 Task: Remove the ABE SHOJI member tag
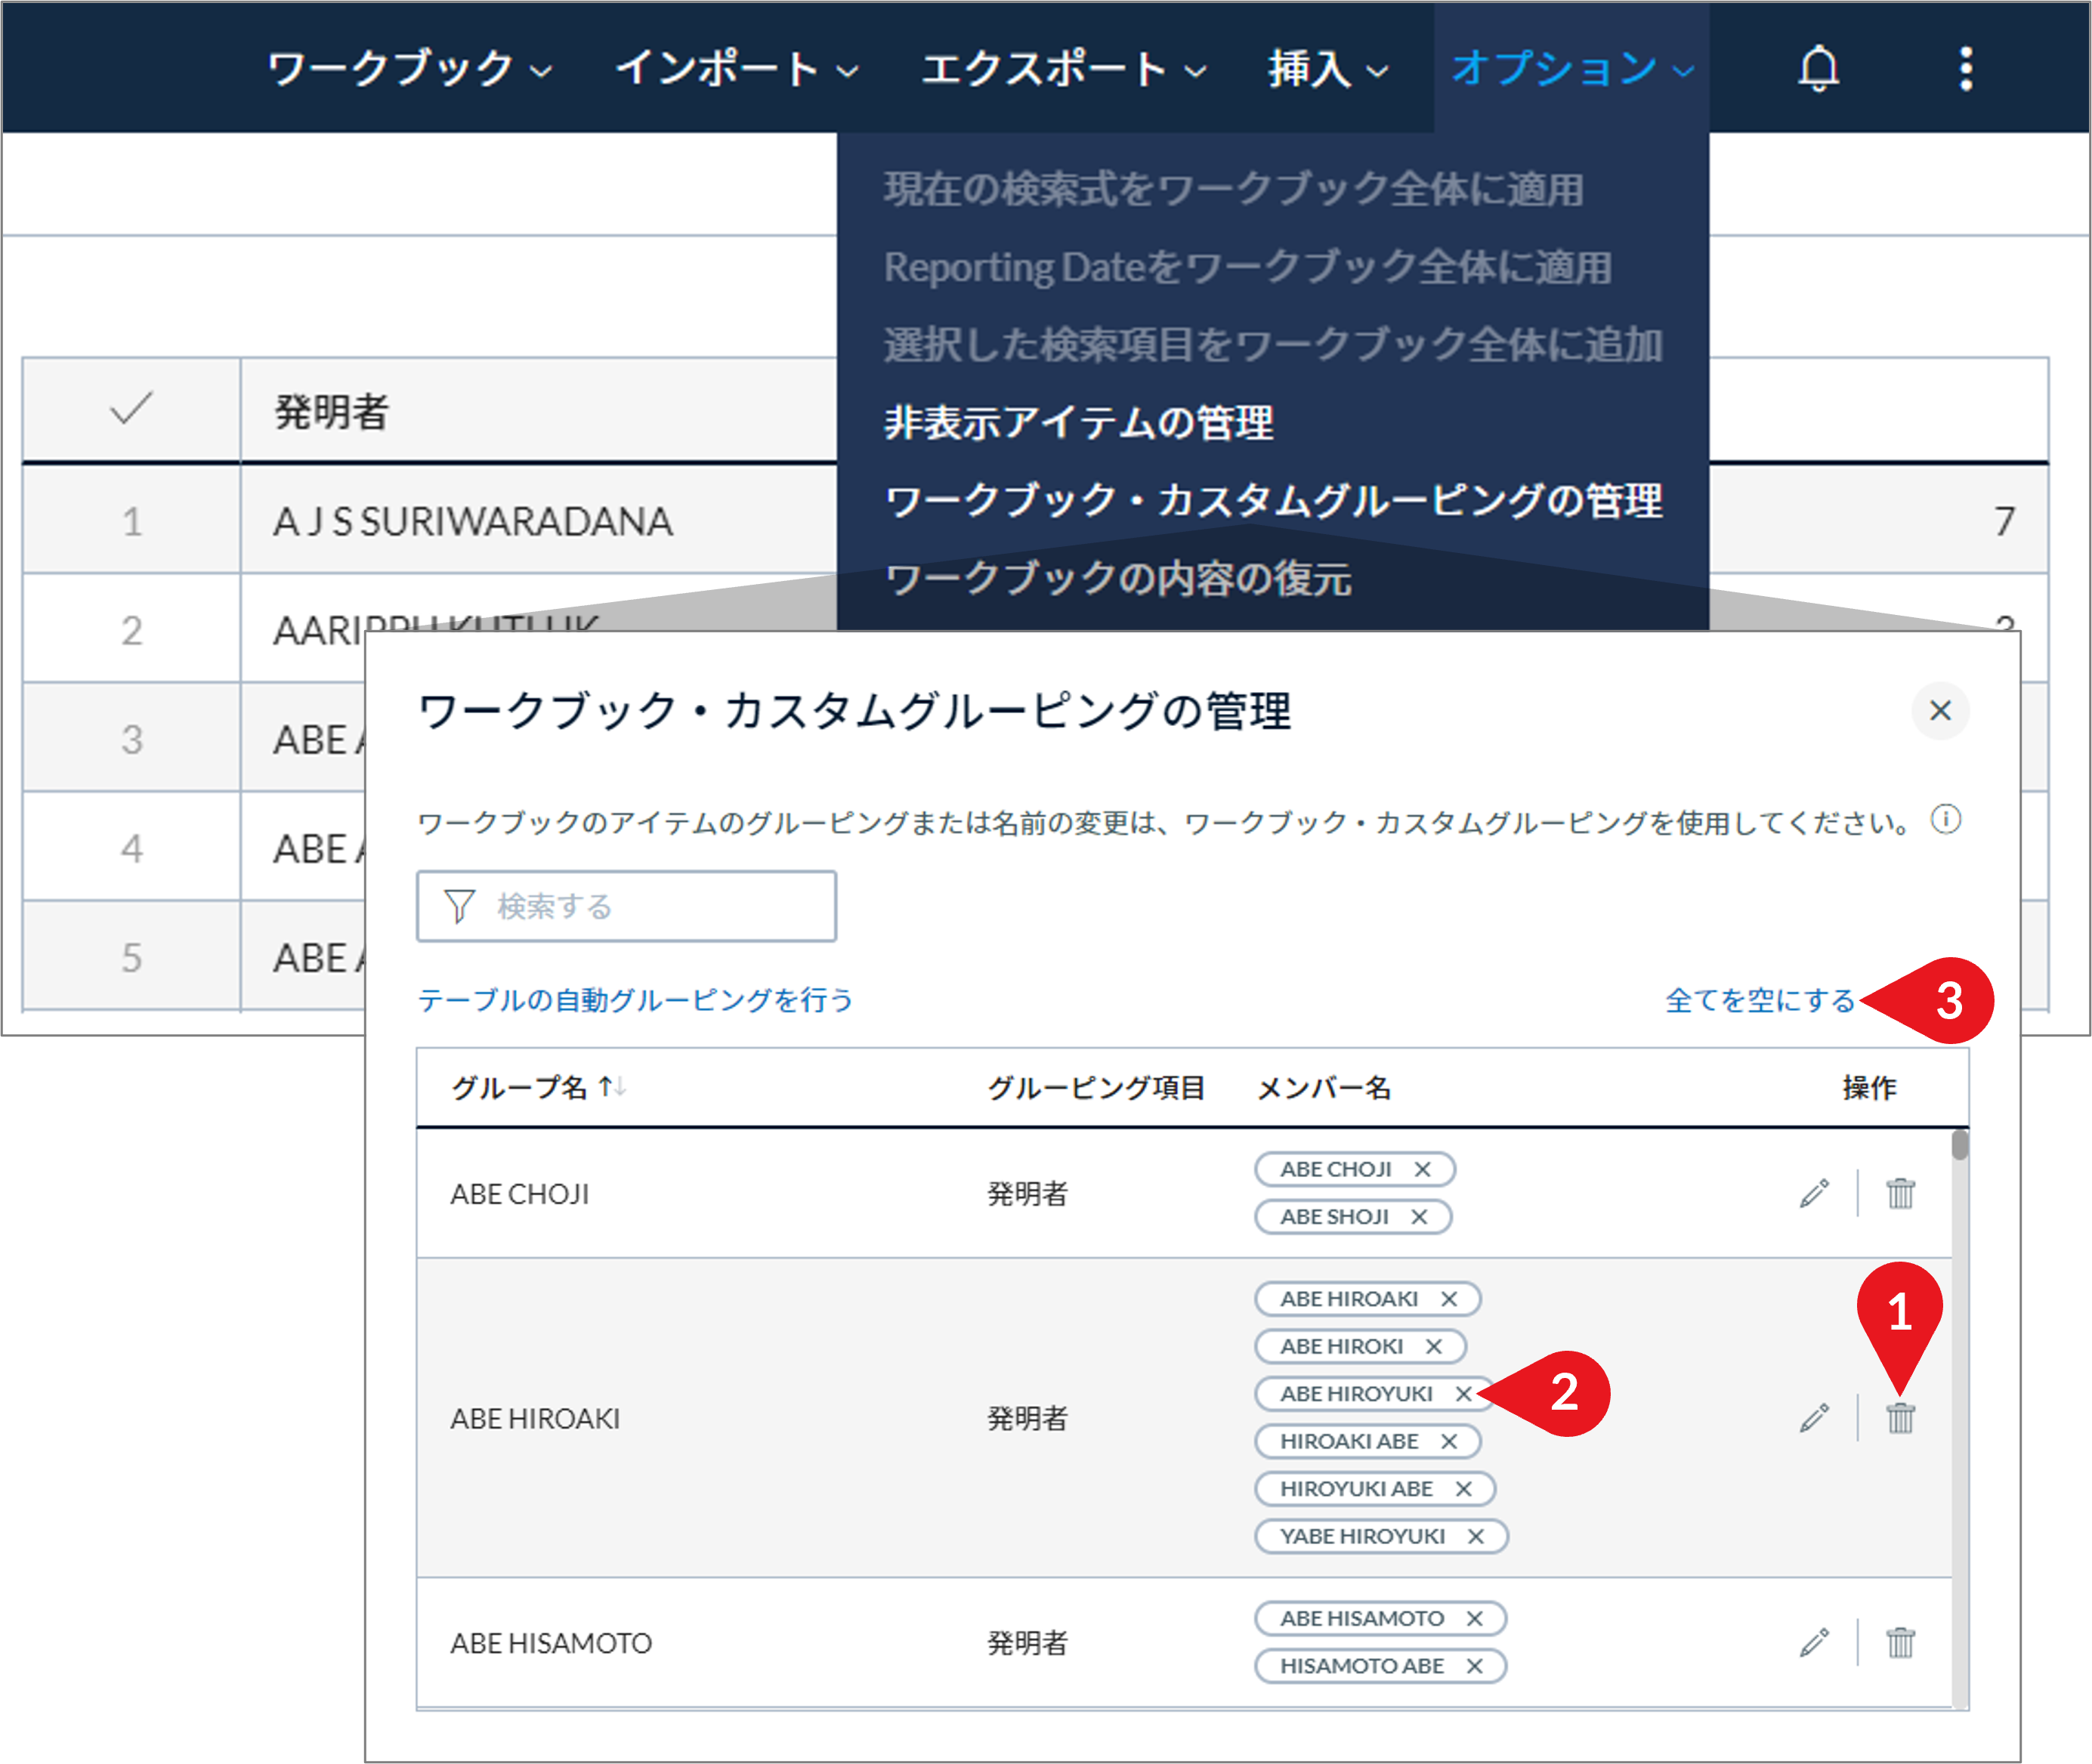1418,1216
